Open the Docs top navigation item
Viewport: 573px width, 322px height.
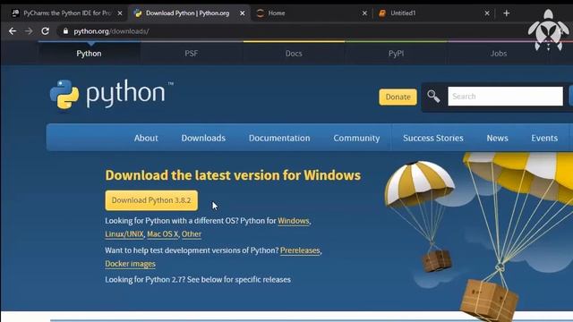point(294,54)
